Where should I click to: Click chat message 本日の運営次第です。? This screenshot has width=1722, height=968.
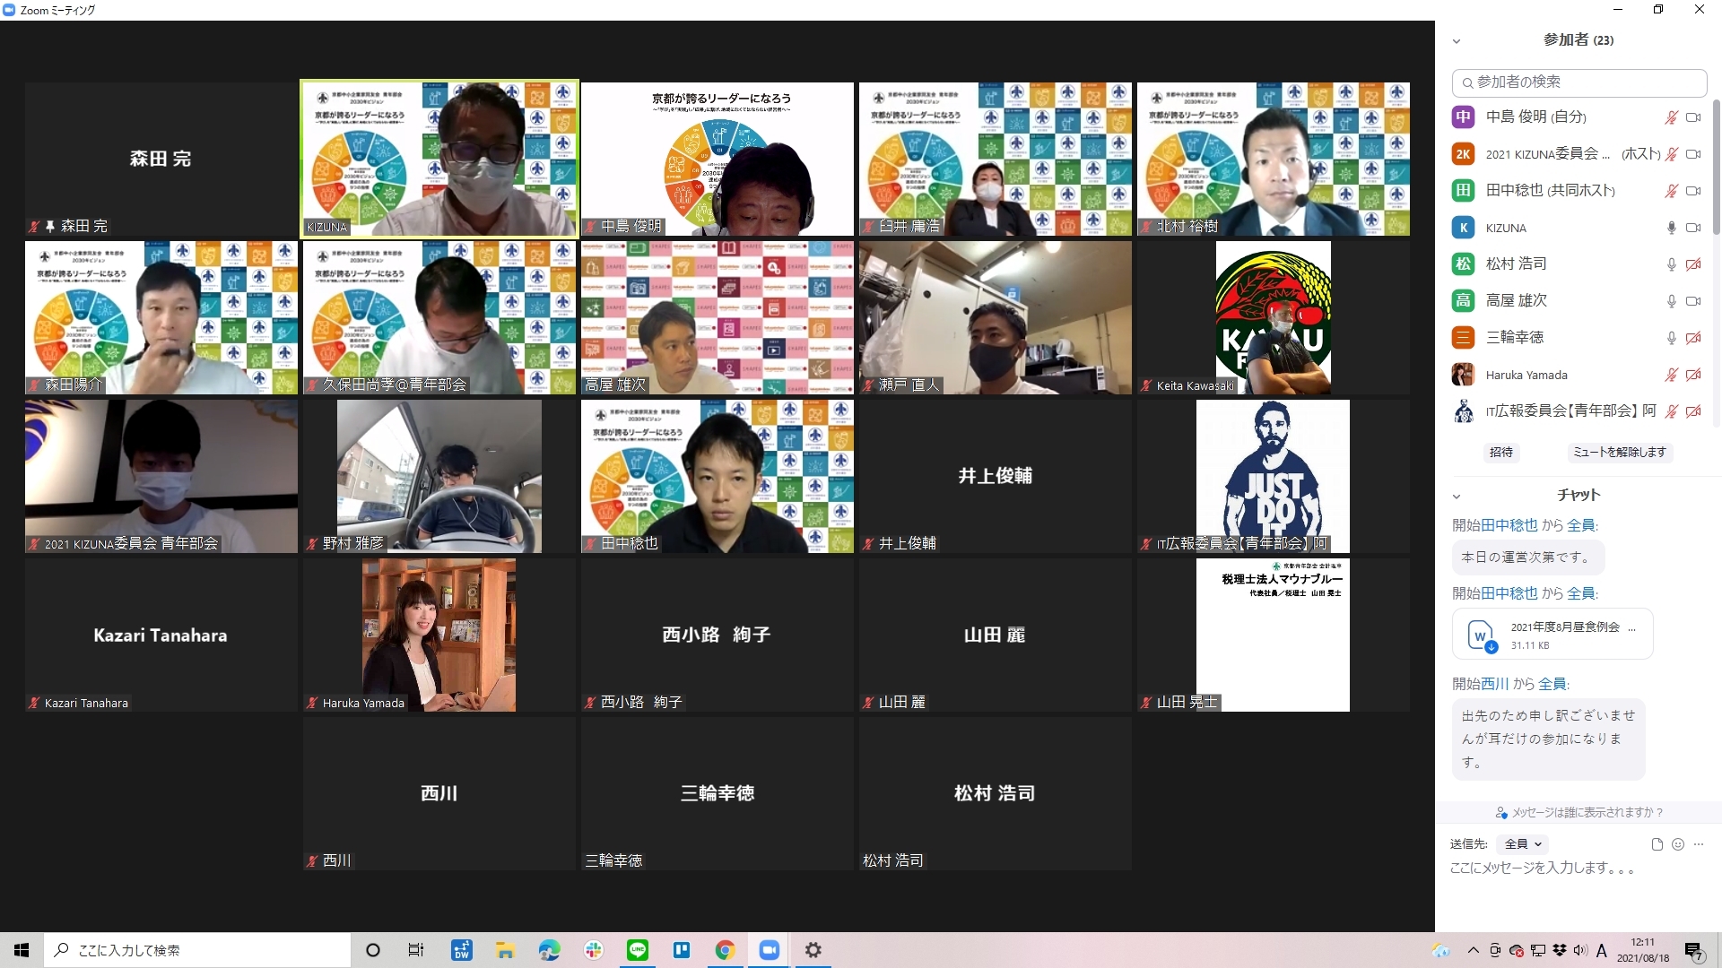1527,557
